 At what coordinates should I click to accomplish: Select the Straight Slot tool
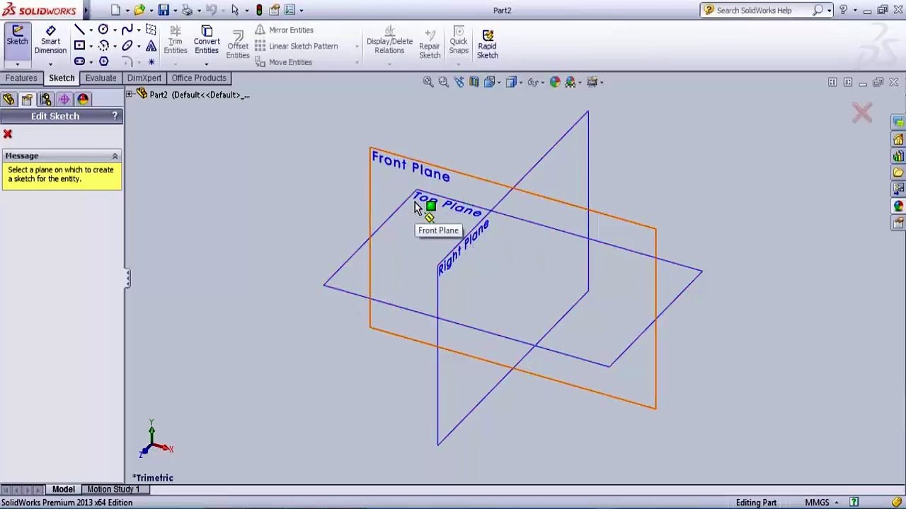click(79, 62)
